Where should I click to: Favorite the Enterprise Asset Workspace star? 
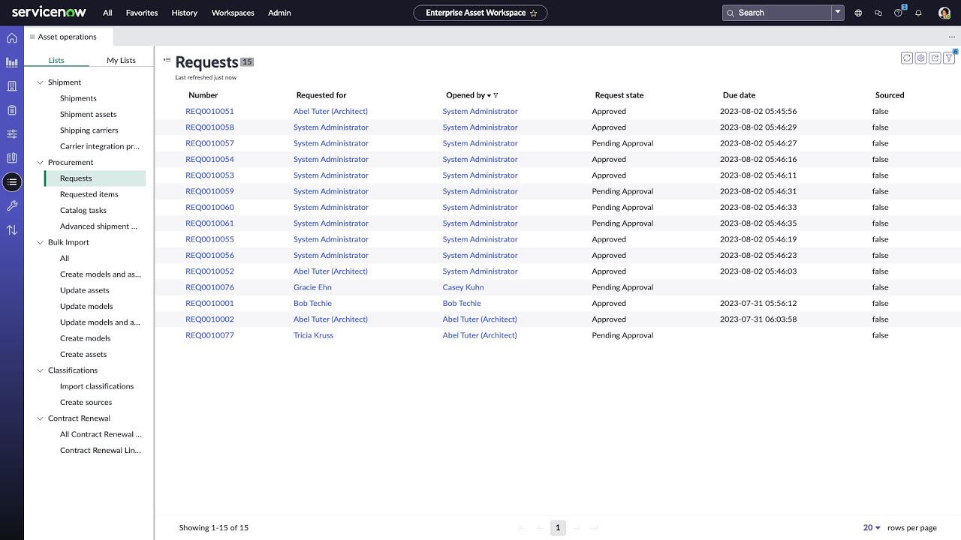(x=534, y=13)
